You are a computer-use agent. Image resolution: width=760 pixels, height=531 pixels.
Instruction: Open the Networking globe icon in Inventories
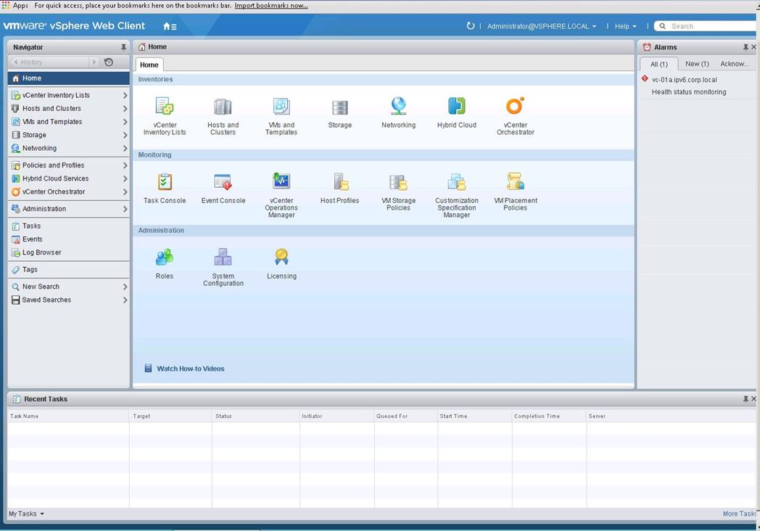398,106
